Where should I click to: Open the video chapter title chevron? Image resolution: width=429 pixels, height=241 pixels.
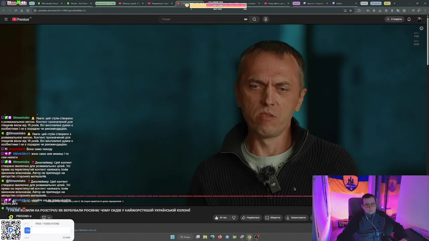[x=123, y=201]
